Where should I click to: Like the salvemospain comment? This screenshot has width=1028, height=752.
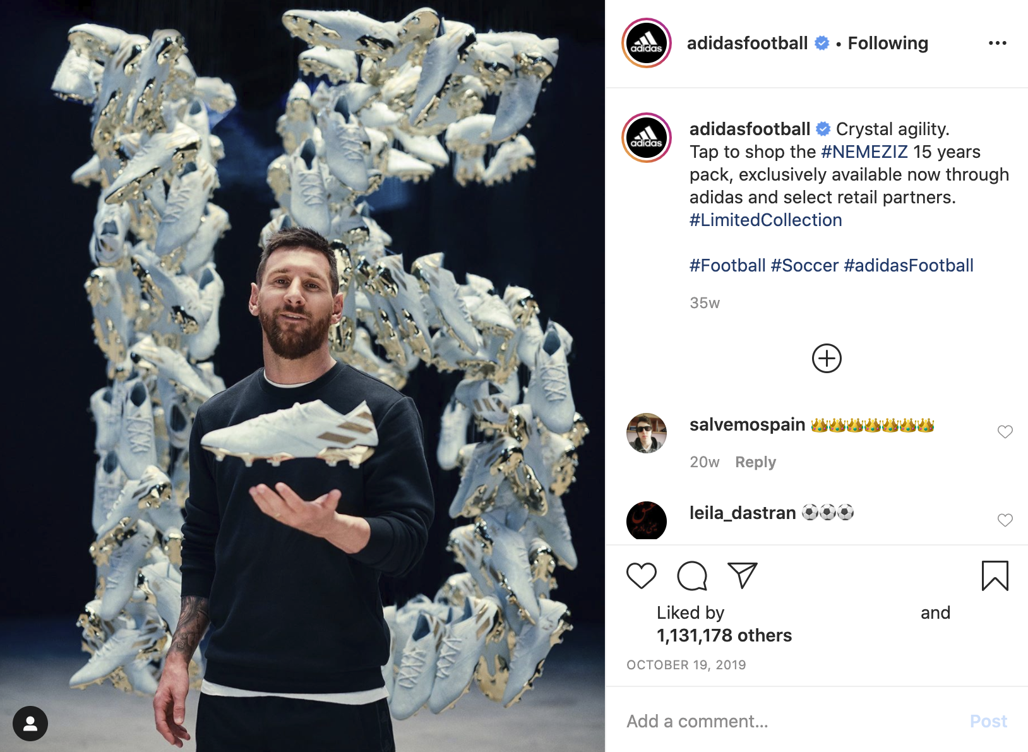1005,432
